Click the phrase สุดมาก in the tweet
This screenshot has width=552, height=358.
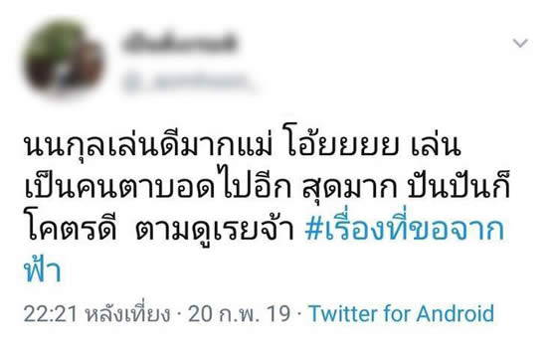[350, 188]
